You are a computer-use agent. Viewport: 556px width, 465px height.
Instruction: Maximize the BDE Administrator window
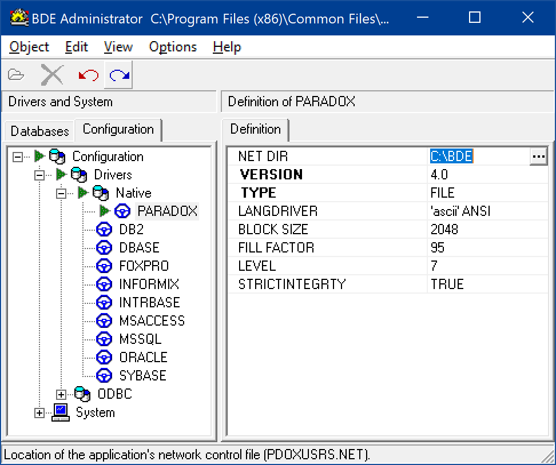[474, 17]
